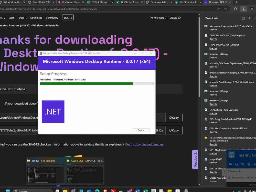Screen dimensions: 256x192
Task: Open the Favorites list icon in toolbar
Action: [x=236, y=9]
